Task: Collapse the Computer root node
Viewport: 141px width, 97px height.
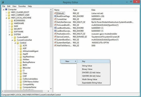Action: pos(3,10)
